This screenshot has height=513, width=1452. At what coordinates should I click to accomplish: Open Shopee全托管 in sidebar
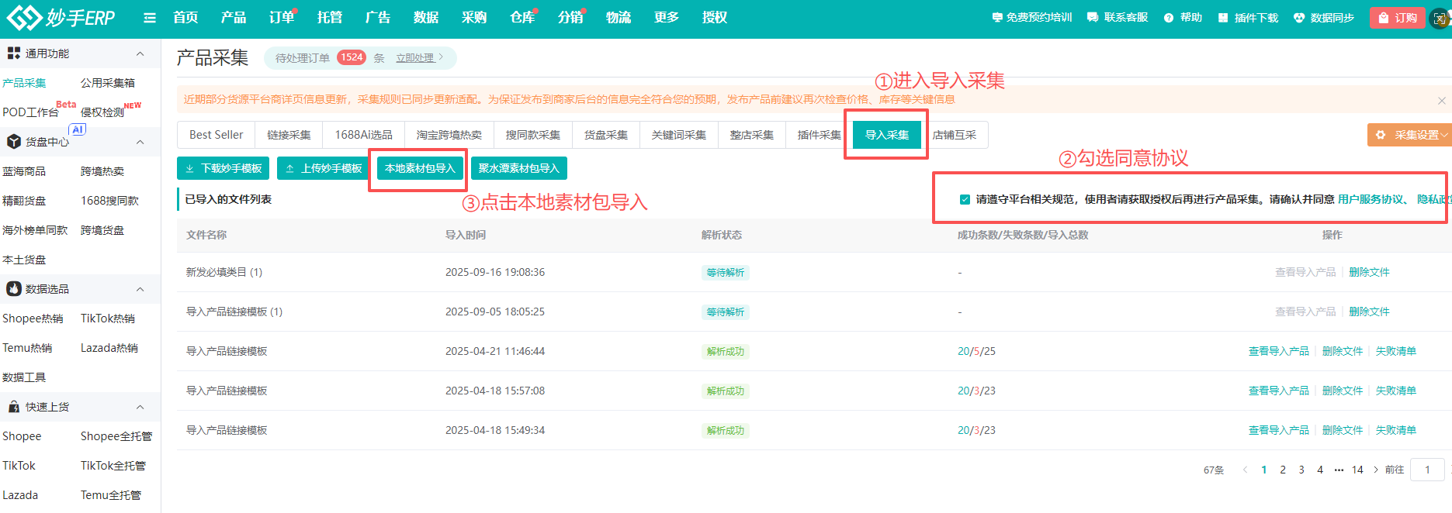(116, 436)
